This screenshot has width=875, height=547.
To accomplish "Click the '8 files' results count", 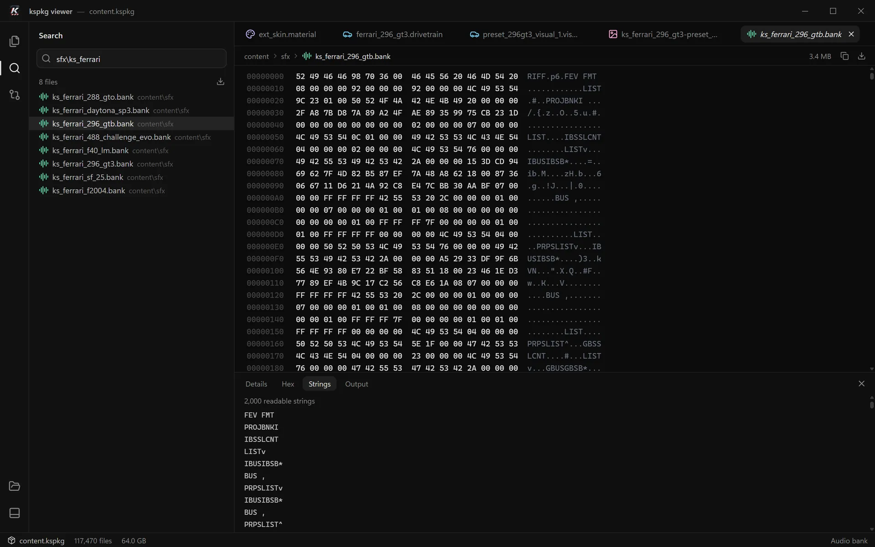I will coord(48,82).
